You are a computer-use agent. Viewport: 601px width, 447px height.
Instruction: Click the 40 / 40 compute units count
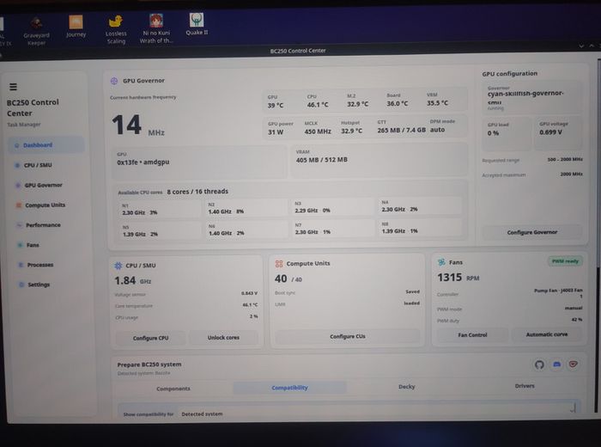288,279
